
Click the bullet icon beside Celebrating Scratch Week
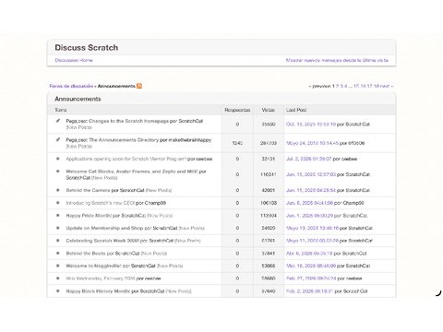pyautogui.click(x=57, y=241)
